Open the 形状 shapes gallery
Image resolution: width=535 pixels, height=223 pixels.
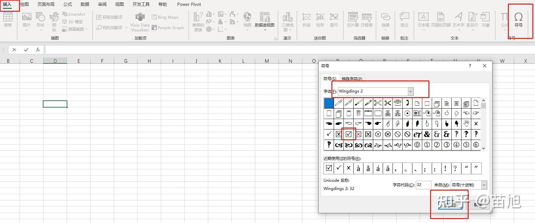coord(41,22)
